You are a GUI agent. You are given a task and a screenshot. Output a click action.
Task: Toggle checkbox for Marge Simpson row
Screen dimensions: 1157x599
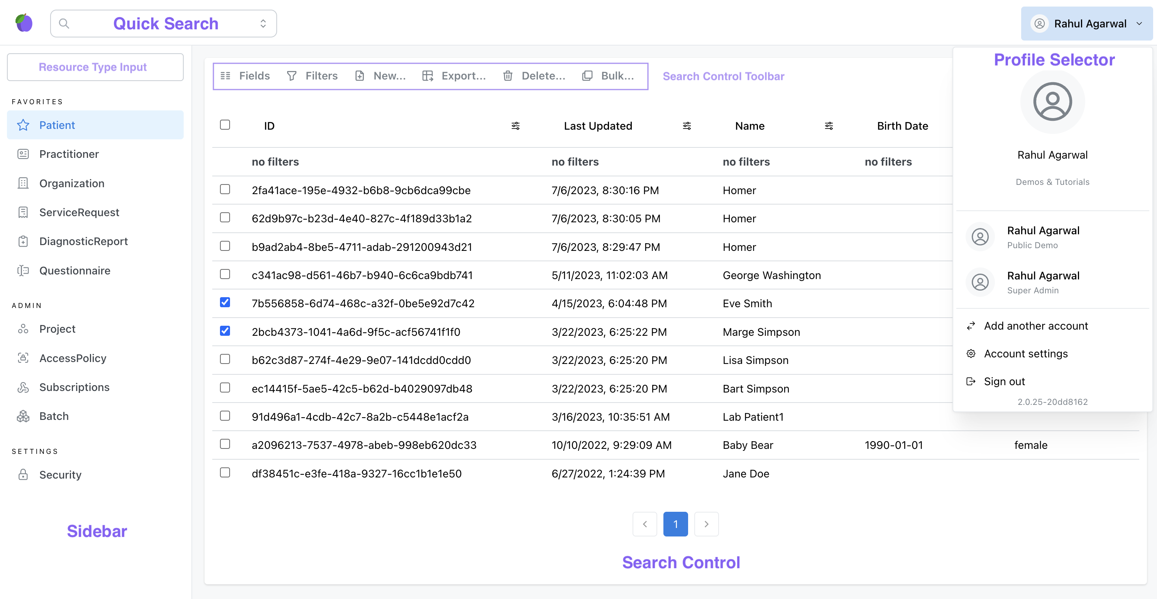click(225, 331)
